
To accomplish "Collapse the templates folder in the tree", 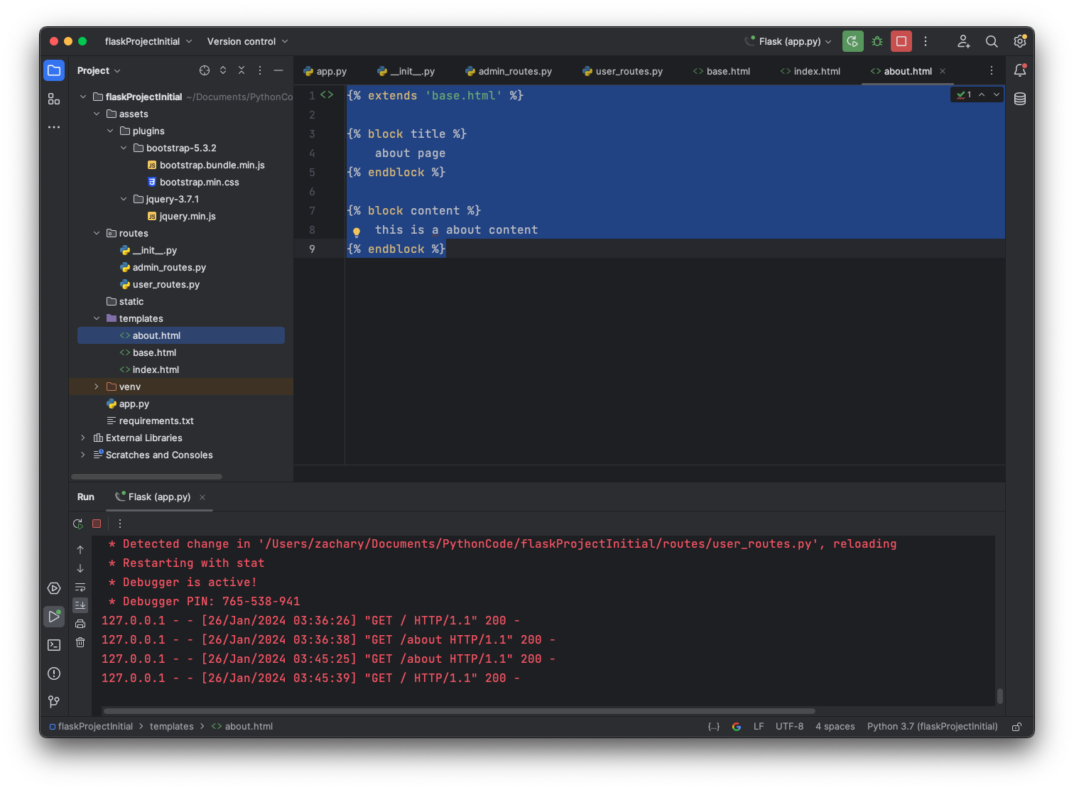I will pos(97,318).
